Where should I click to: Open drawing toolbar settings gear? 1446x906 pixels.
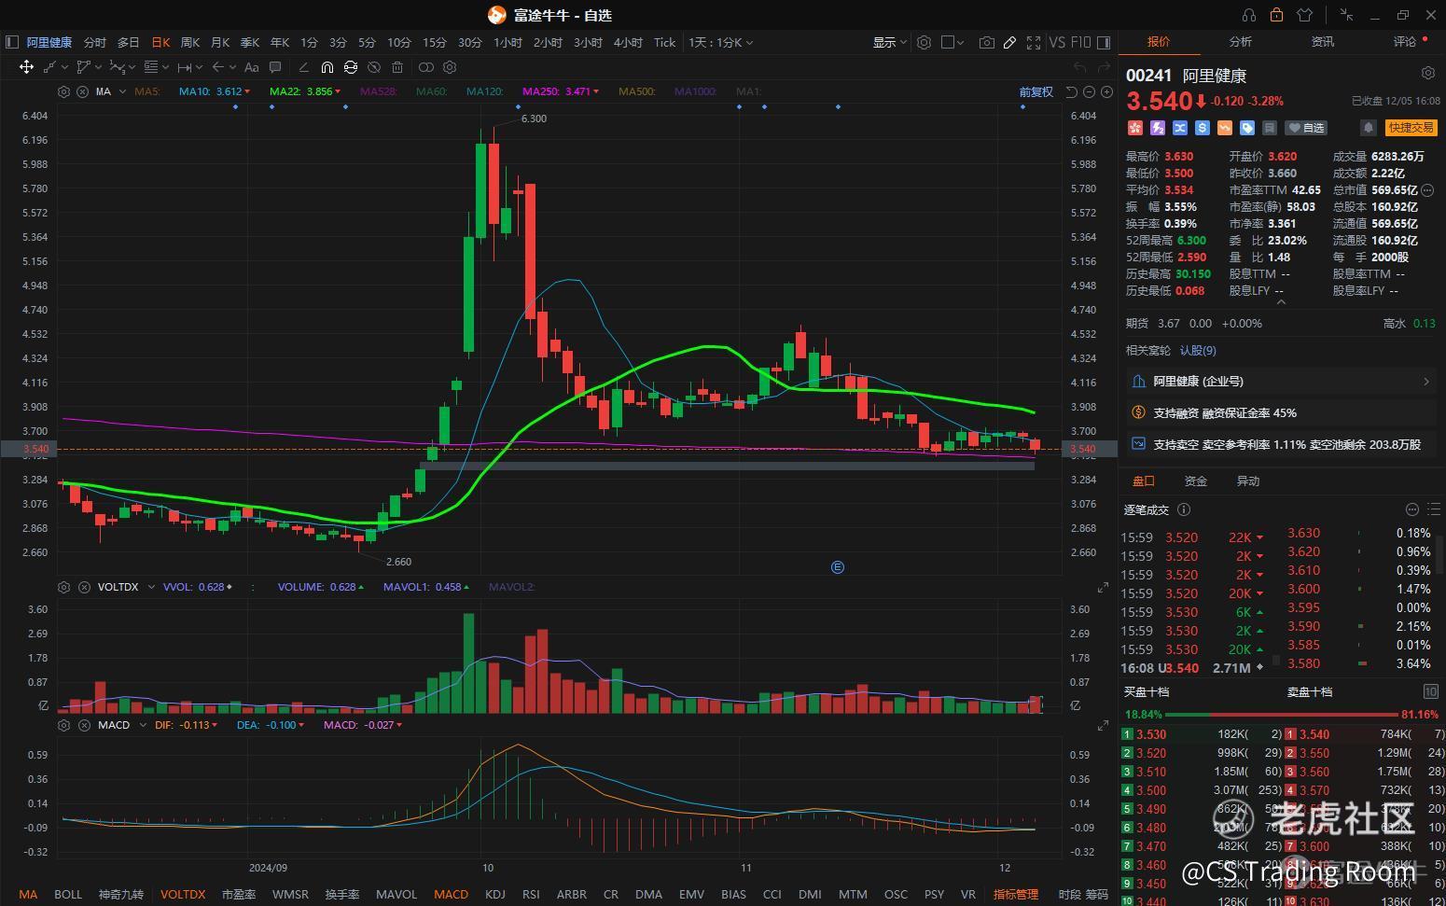click(x=450, y=67)
